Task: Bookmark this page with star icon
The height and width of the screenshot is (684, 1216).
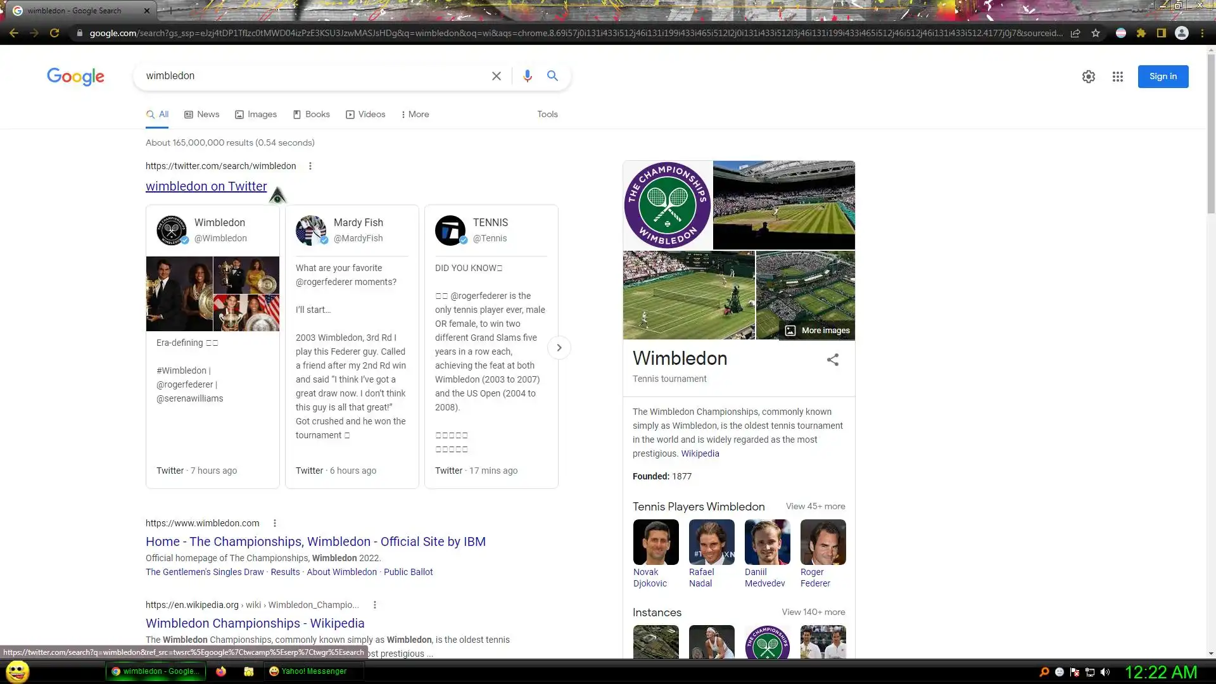Action: [1096, 33]
